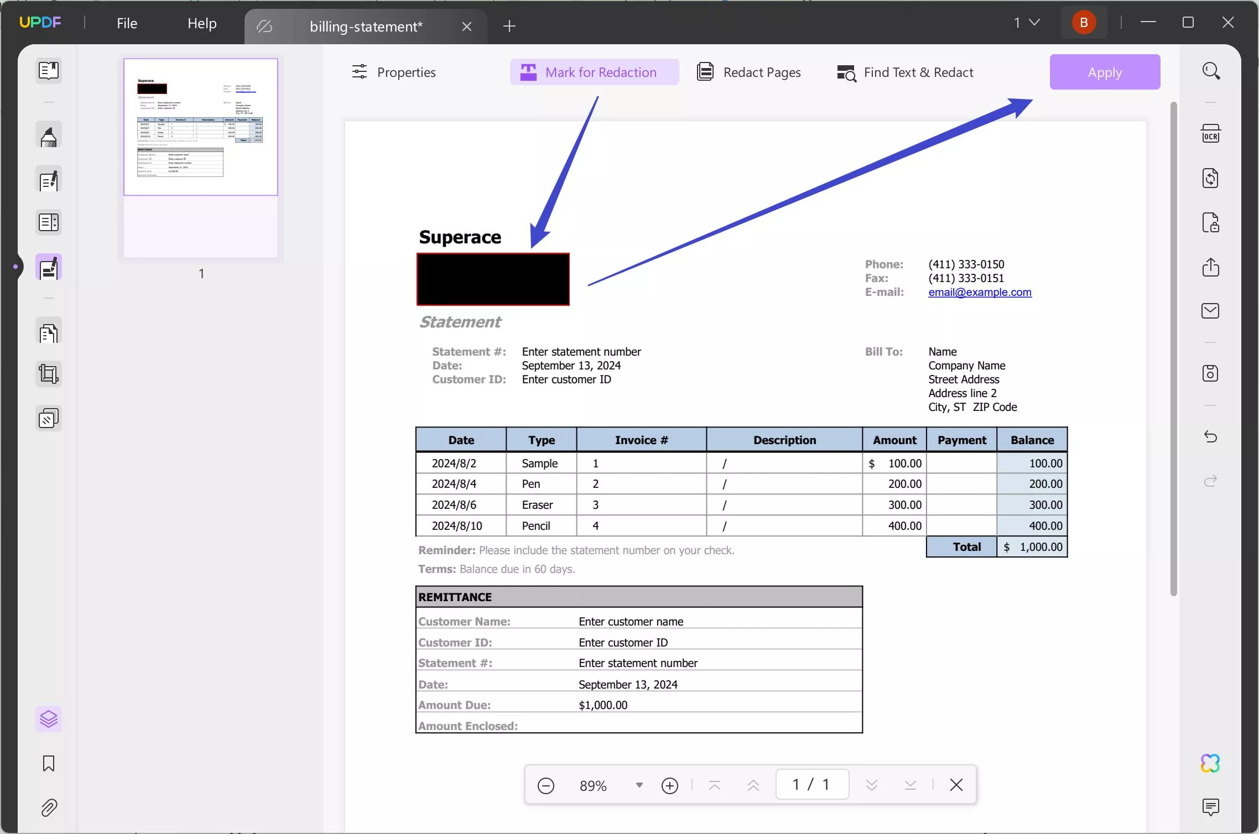The height and width of the screenshot is (834, 1259).
Task: Select the Redact Pages tool
Action: (749, 72)
